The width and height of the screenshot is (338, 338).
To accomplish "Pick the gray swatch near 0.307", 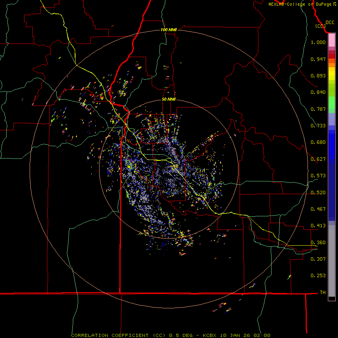I will click(x=332, y=261).
